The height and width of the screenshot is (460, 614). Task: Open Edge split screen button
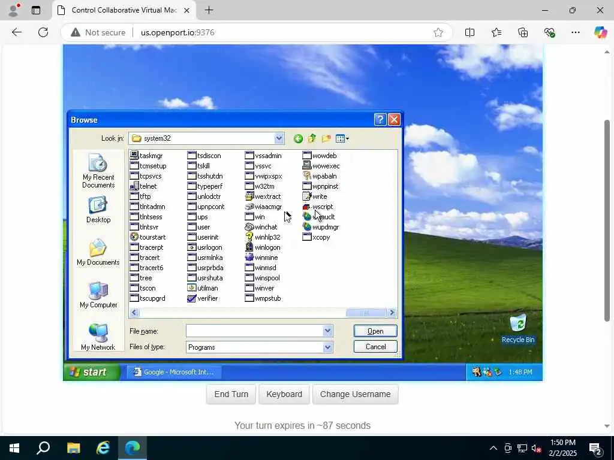[x=469, y=32]
